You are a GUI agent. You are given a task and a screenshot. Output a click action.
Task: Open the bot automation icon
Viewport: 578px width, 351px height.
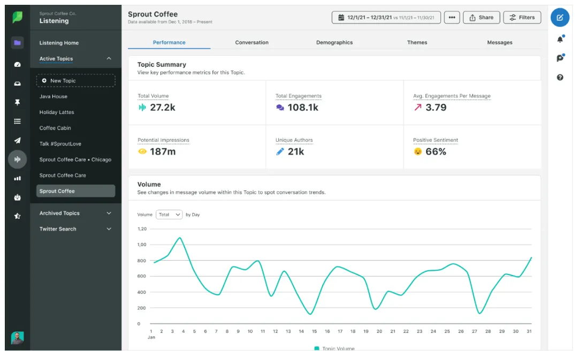coord(17,197)
